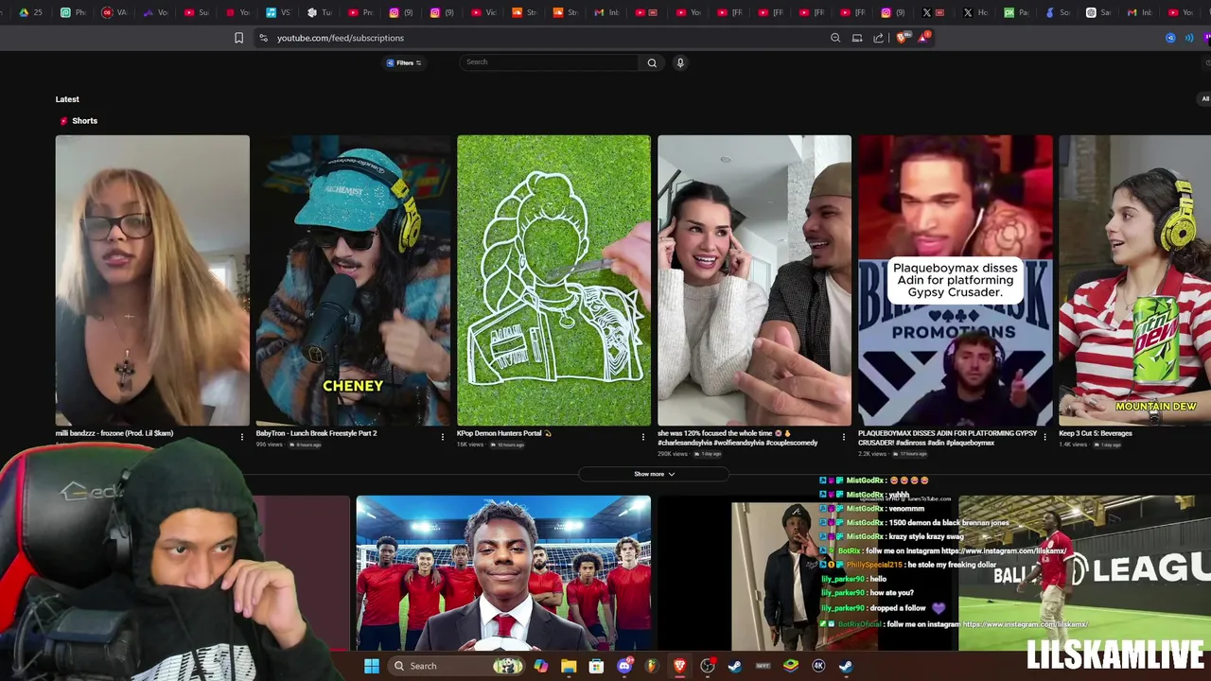Open BlueStacks from the taskbar
This screenshot has width=1211, height=681.
click(791, 666)
